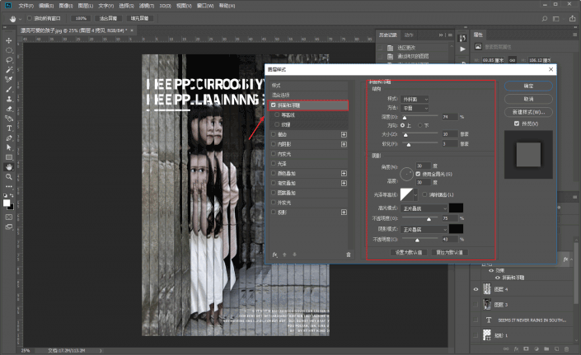Open the 滤镜(T) menu

coord(147,6)
